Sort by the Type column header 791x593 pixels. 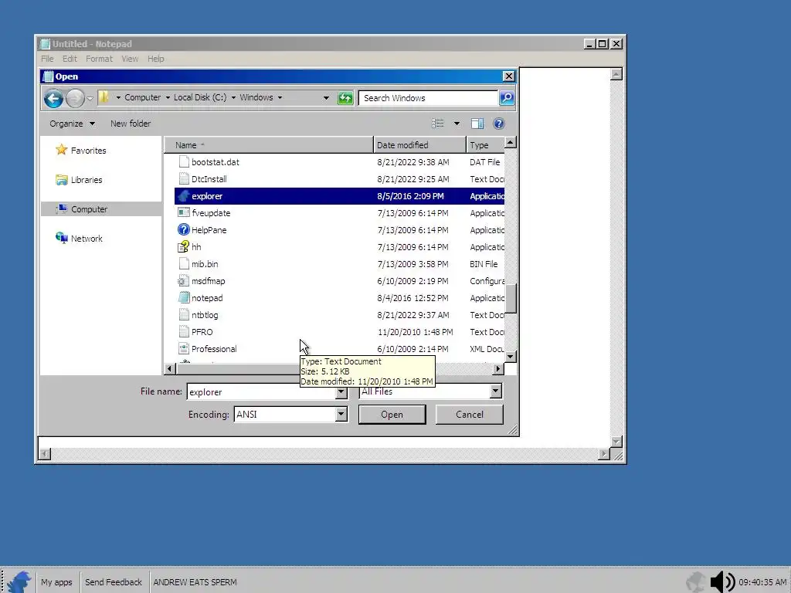pos(485,145)
